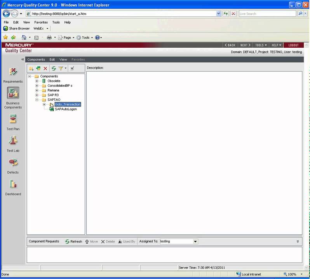Click the browser Back arrow button
The height and width of the screenshot is (279, 310).
6,14
